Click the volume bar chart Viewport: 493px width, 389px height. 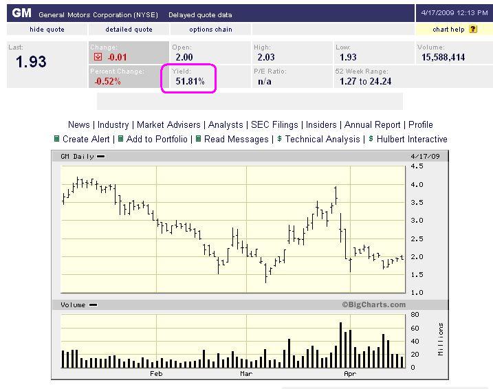(233, 341)
